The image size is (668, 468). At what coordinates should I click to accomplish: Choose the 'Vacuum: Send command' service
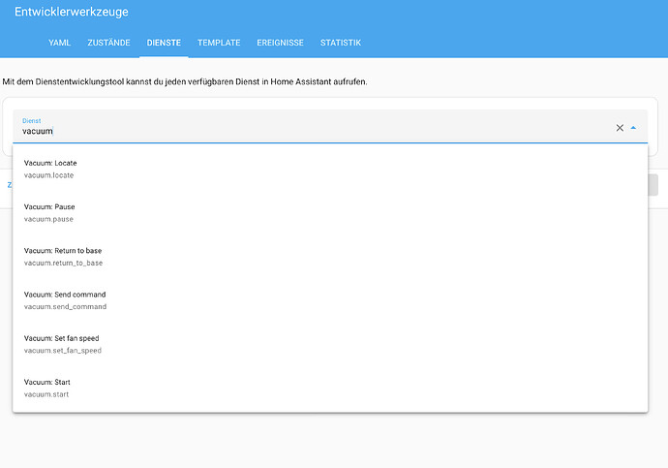click(330, 300)
